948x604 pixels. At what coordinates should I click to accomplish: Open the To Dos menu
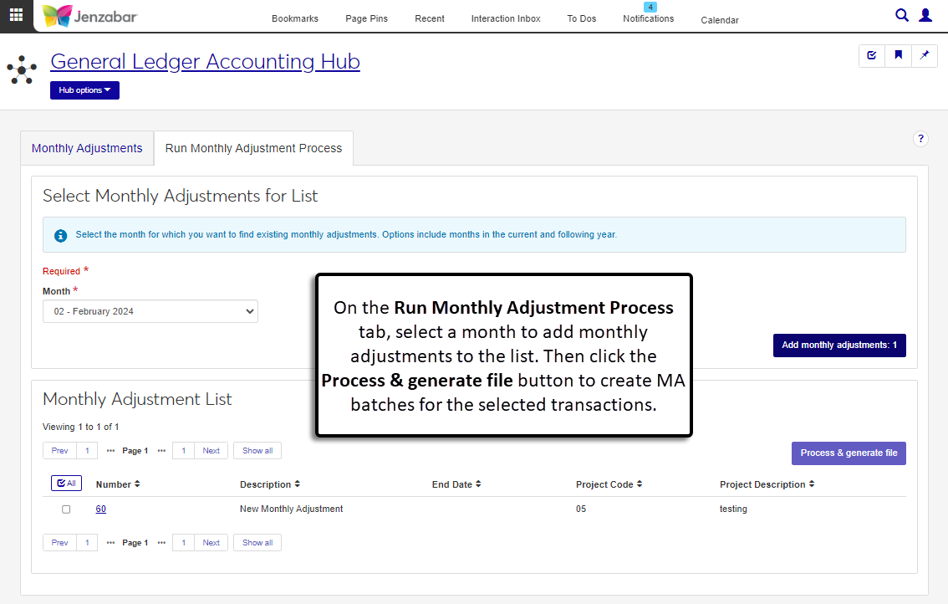click(x=582, y=18)
